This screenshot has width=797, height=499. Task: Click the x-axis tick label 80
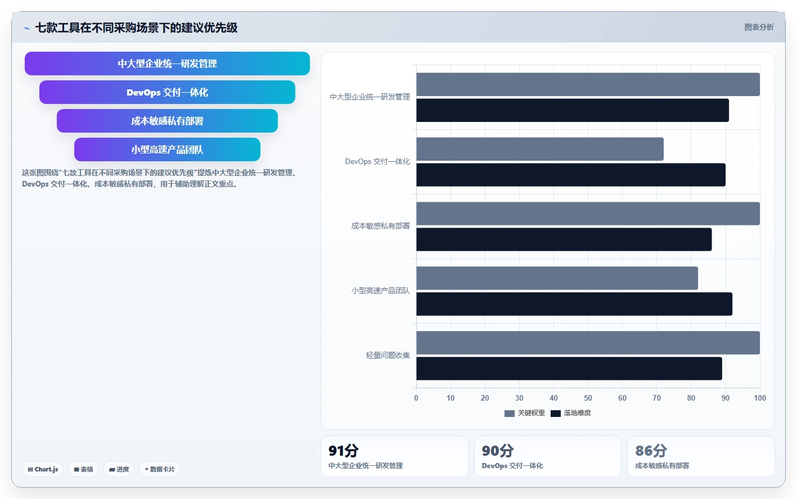tap(691, 398)
